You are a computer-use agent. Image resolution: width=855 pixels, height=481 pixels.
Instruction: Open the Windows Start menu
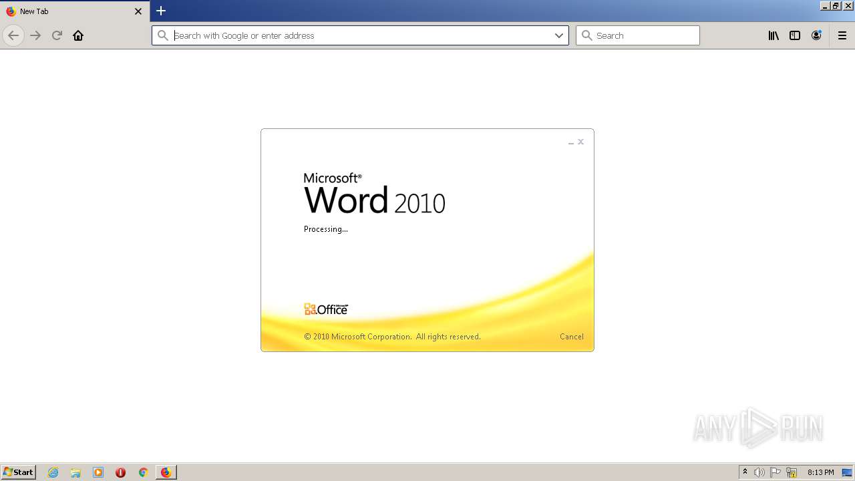pyautogui.click(x=19, y=472)
